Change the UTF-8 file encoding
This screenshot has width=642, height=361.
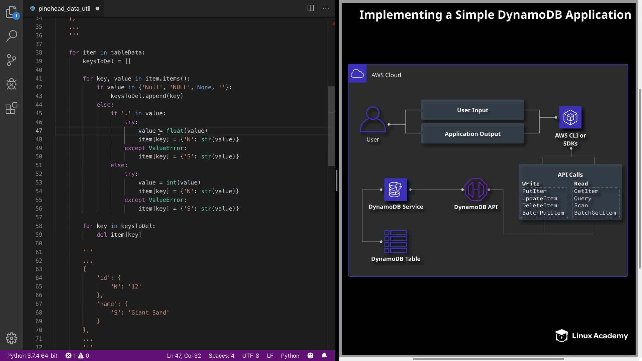click(x=250, y=356)
